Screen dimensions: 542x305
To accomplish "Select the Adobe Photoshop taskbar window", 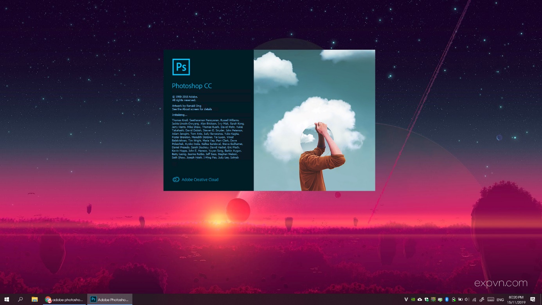I will click(110, 300).
